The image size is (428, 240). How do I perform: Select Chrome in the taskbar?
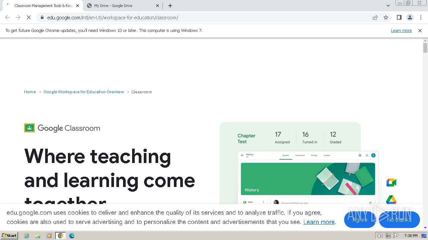click(x=61, y=236)
